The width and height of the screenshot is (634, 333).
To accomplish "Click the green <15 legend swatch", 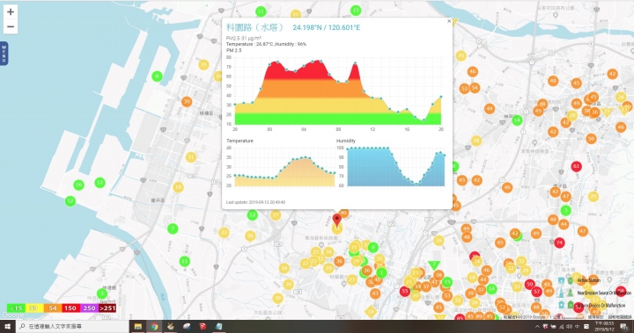I will (16, 308).
